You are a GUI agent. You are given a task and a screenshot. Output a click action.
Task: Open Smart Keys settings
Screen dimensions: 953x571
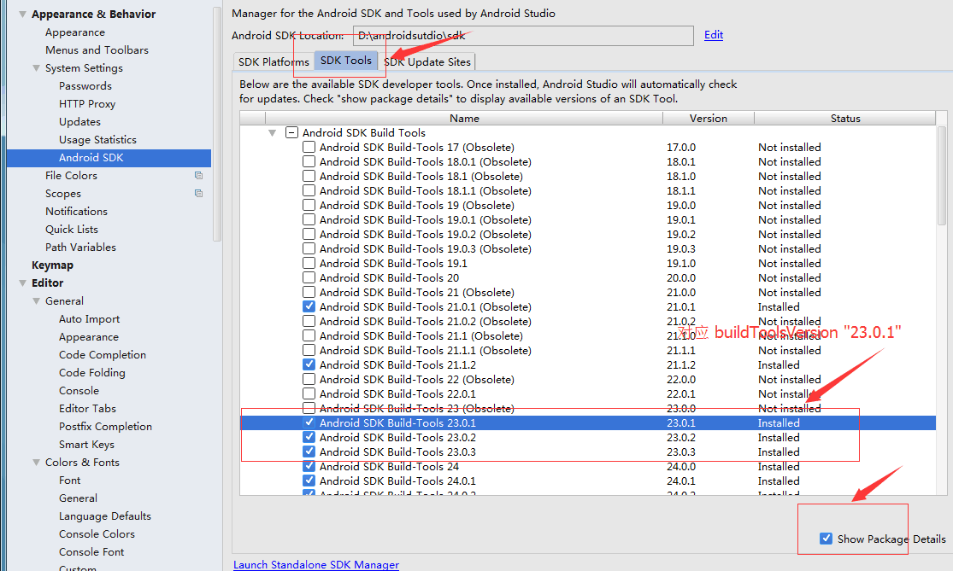point(86,444)
